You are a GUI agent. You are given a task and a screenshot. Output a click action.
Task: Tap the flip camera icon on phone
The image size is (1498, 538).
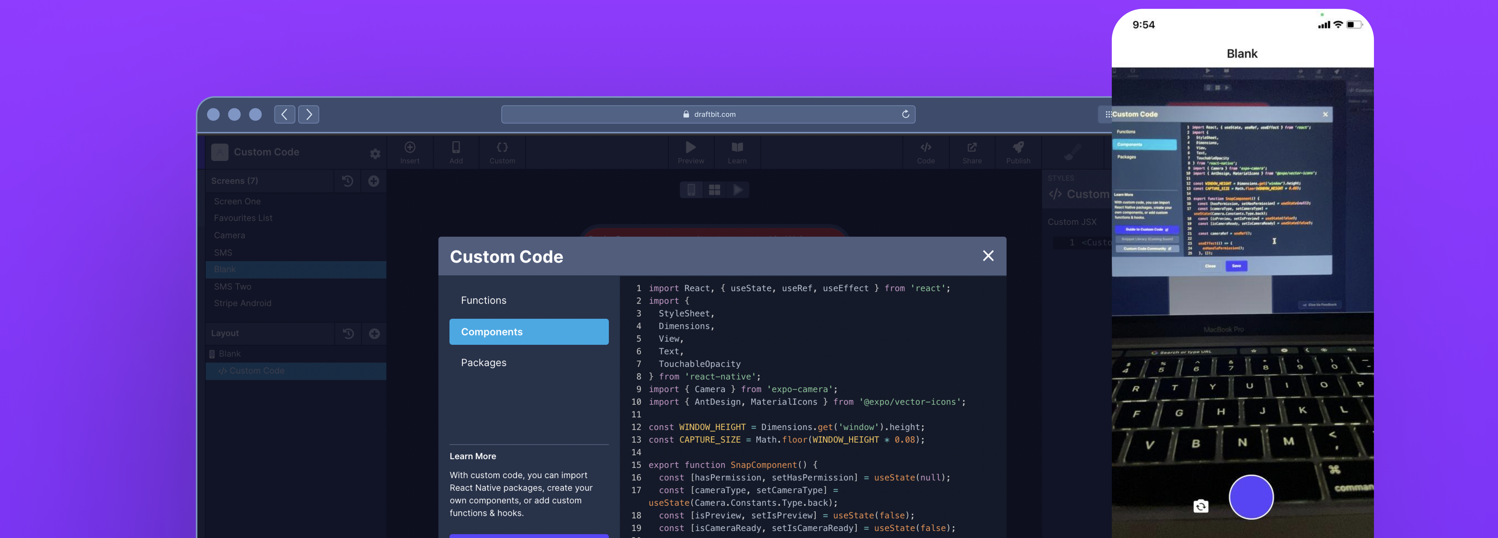point(1201,506)
